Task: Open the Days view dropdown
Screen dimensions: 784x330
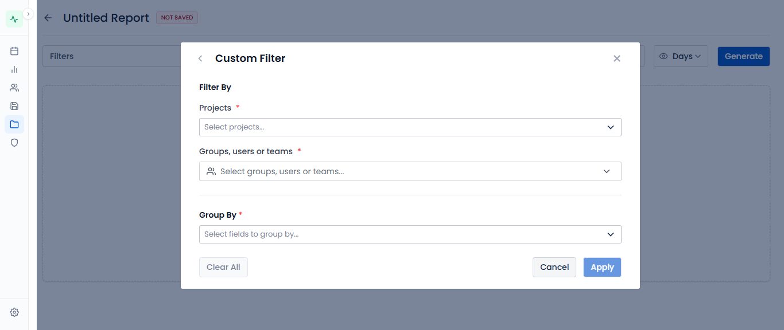Action: [681, 56]
